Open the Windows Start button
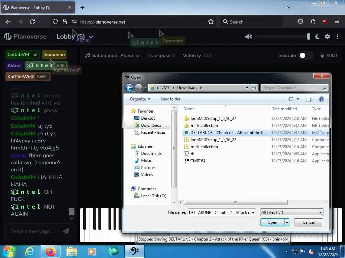 coord(9,251)
